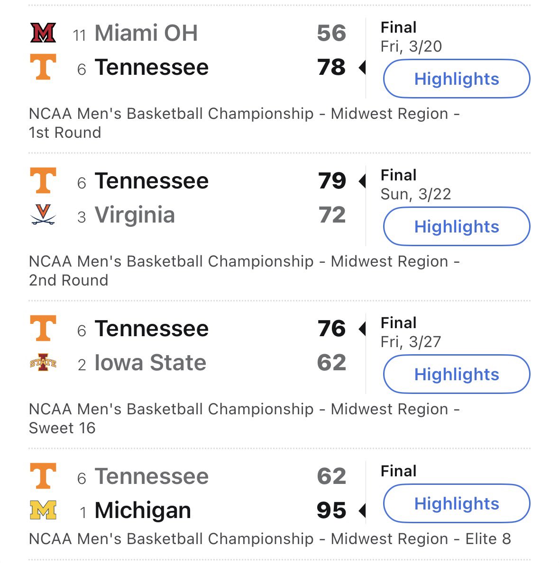Click the Tennessee logo in the 2nd Round game

point(43,180)
